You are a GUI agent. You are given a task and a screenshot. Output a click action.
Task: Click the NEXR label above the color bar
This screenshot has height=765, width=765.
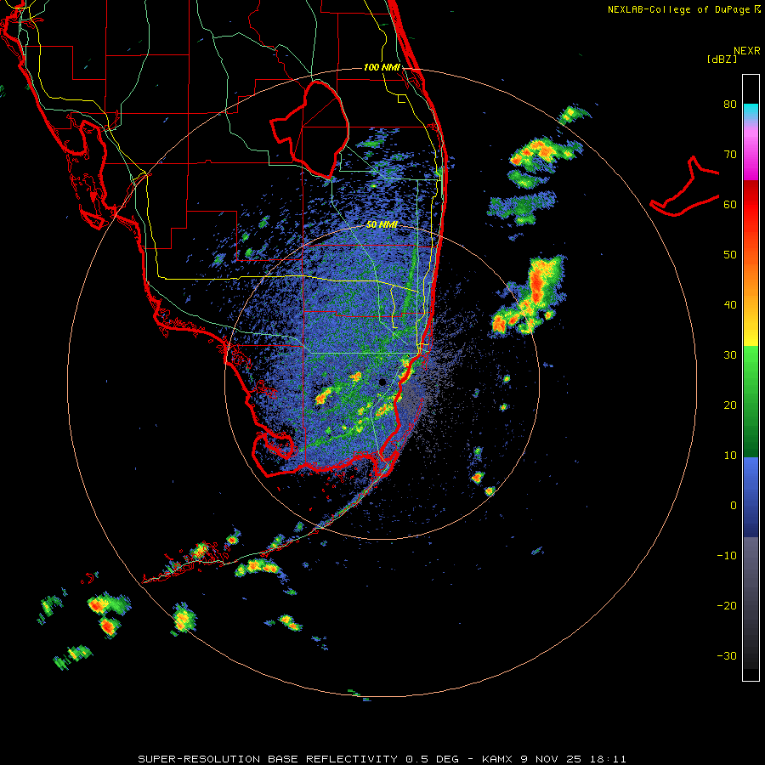(x=746, y=51)
